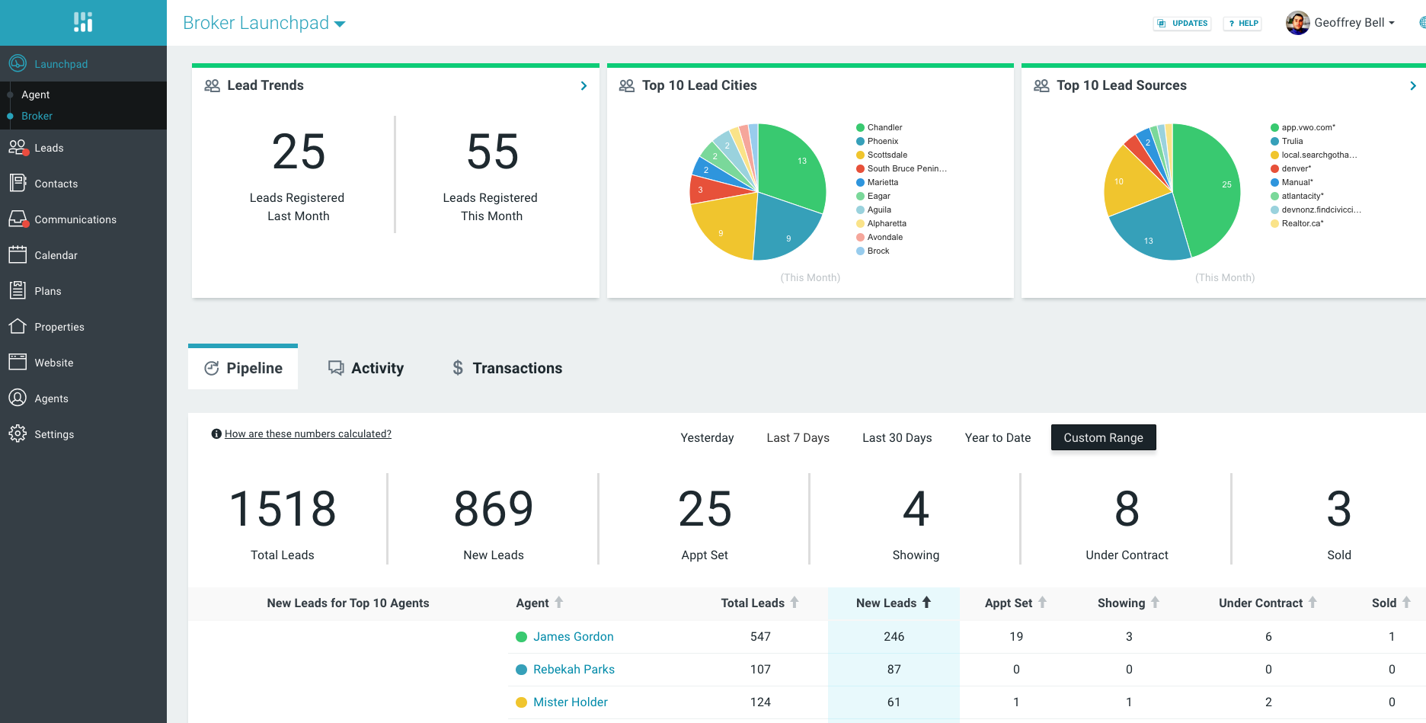The height and width of the screenshot is (723, 1426).
Task: Expand Lead Trends card with chevron
Action: (584, 86)
